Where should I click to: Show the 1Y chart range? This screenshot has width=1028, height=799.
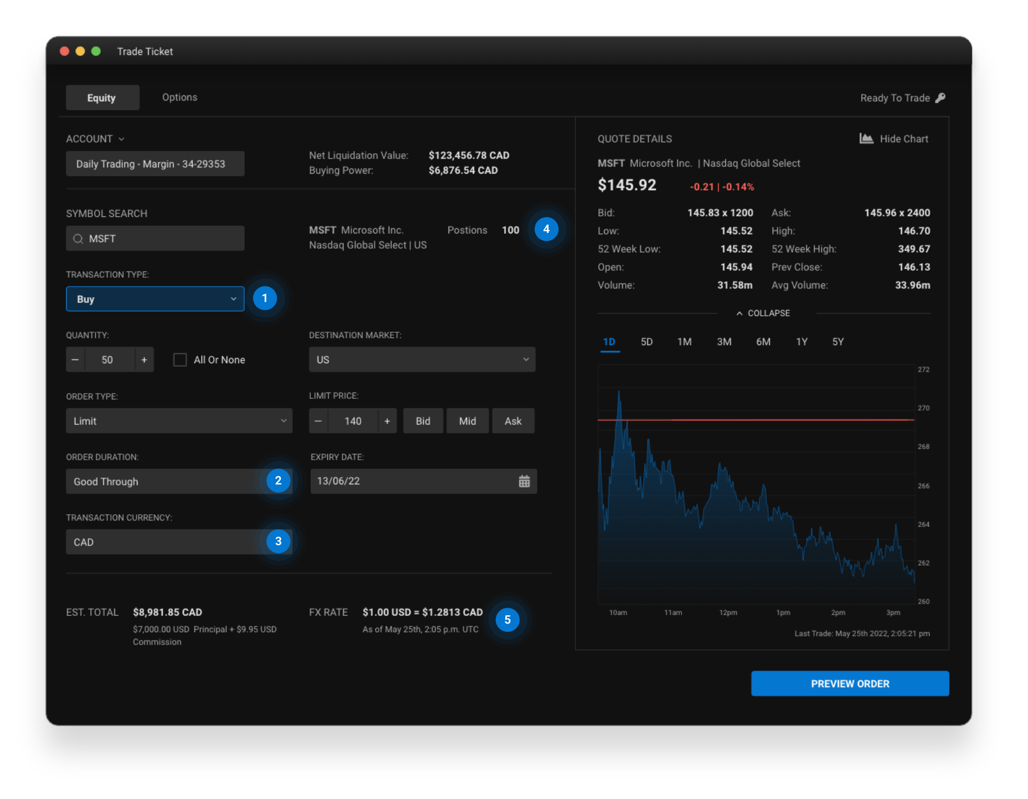pyautogui.click(x=801, y=342)
